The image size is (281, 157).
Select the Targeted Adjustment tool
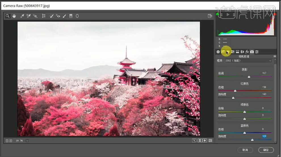pos(35,16)
